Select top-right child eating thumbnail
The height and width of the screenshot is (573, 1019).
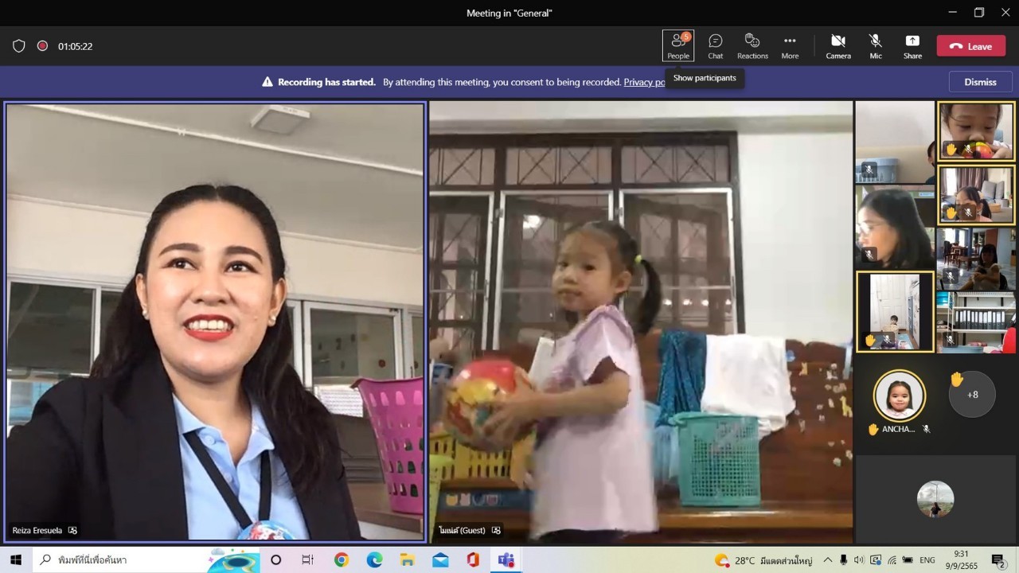tap(976, 131)
